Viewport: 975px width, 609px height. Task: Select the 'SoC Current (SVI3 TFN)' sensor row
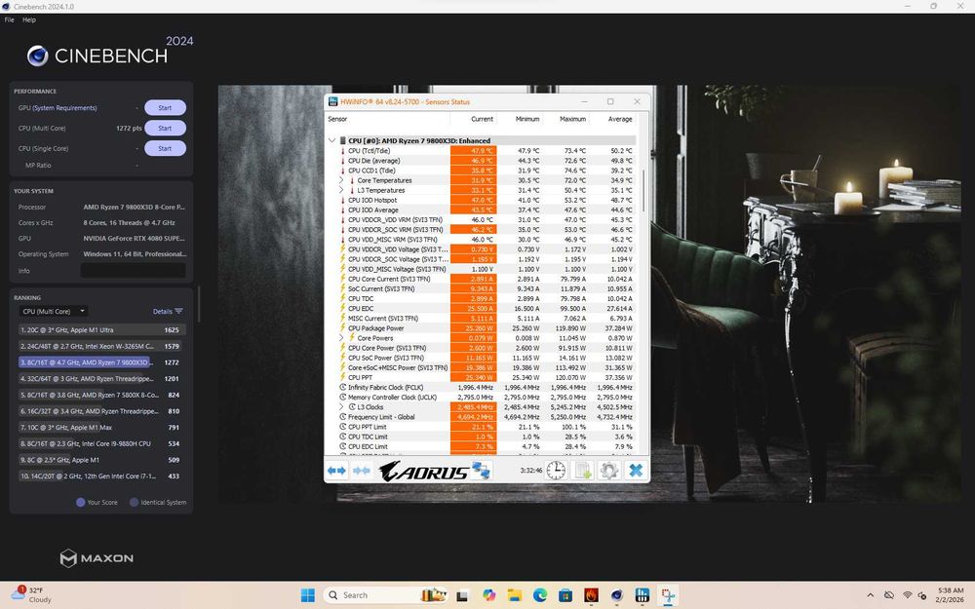click(x=481, y=289)
